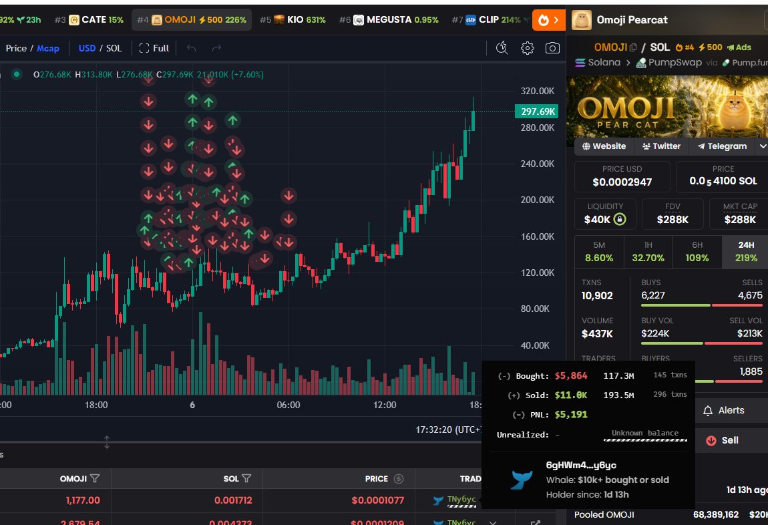Open the CLIP trending token
This screenshot has width=768, height=525.
point(486,19)
